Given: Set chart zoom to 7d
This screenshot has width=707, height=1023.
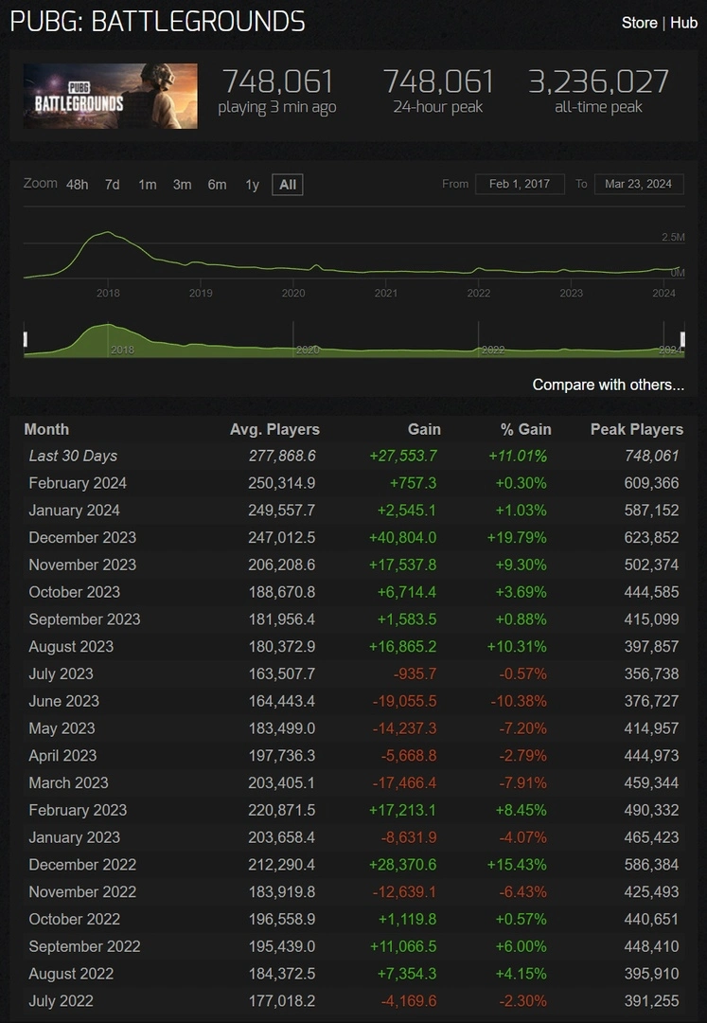Looking at the screenshot, I should point(112,185).
